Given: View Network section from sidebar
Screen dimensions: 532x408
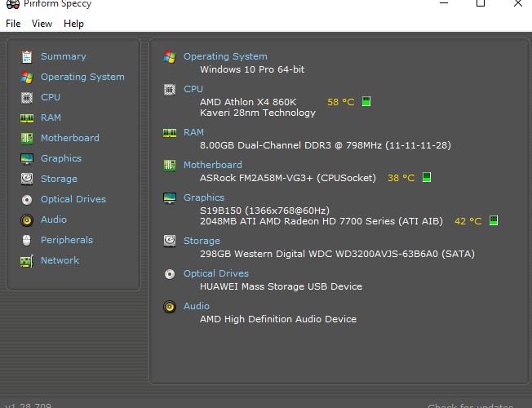Looking at the screenshot, I should point(60,260).
